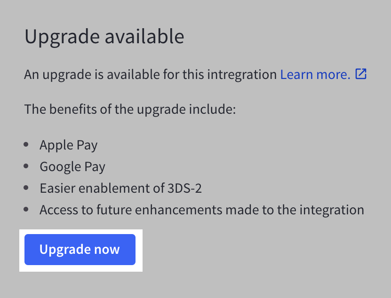Select the Apple Pay list item
The image size is (391, 298).
point(69,145)
